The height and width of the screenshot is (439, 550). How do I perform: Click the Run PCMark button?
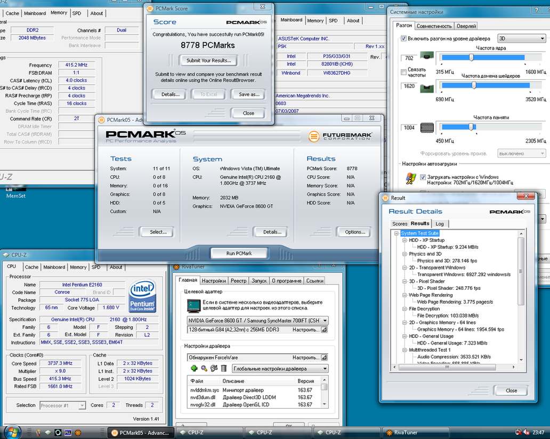[239, 253]
